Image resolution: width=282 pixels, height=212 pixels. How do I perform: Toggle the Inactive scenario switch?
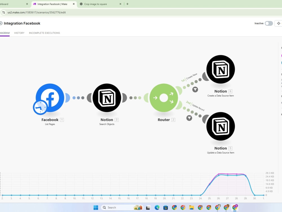[x=269, y=23]
